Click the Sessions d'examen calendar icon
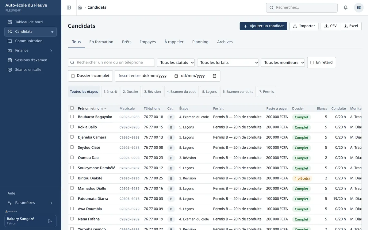 [x=10, y=60]
